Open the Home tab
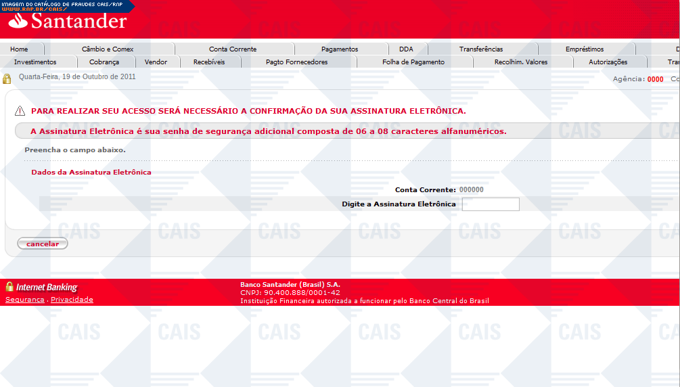 (19, 49)
